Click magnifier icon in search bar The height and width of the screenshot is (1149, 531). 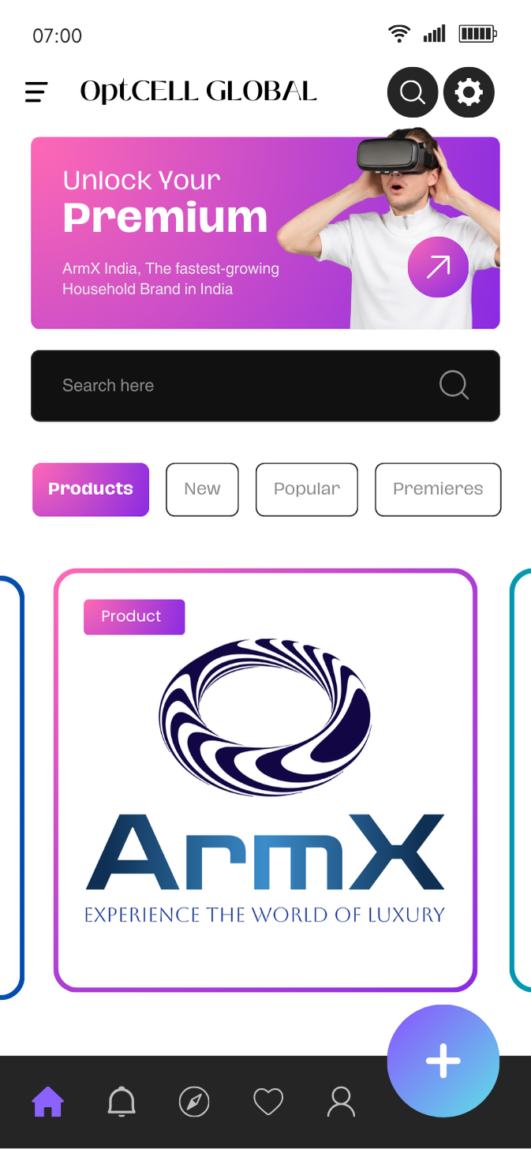pos(454,385)
